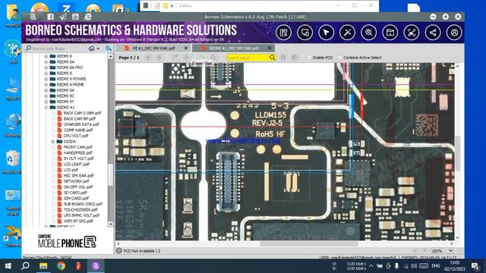Close the REDMI A1_MIC SPK EAR.pdf tab
Image resolution: width=486 pixels, height=273 pixels.
[270, 49]
